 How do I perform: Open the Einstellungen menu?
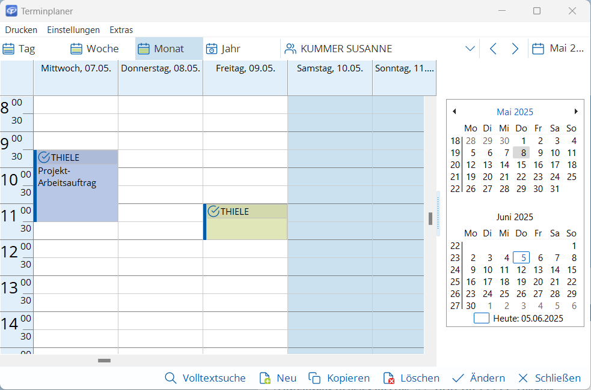pos(73,30)
